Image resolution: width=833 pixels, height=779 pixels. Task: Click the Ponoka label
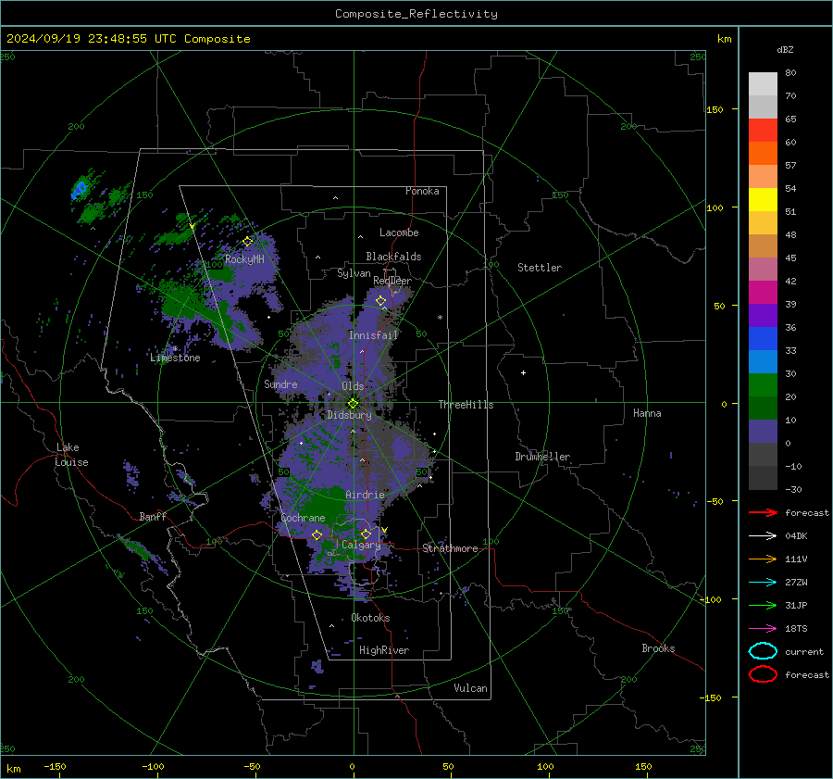[422, 191]
